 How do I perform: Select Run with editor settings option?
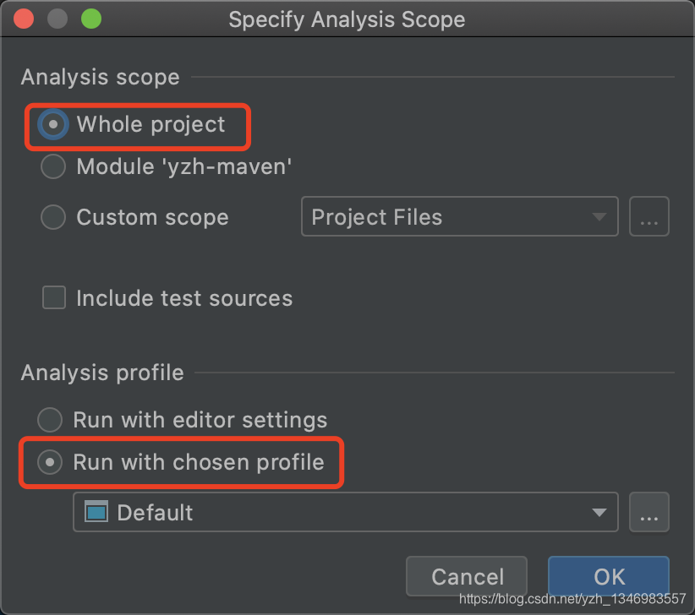51,420
